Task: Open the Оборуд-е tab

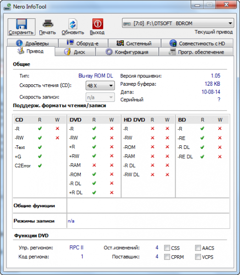Action: pyautogui.click(x=83, y=43)
